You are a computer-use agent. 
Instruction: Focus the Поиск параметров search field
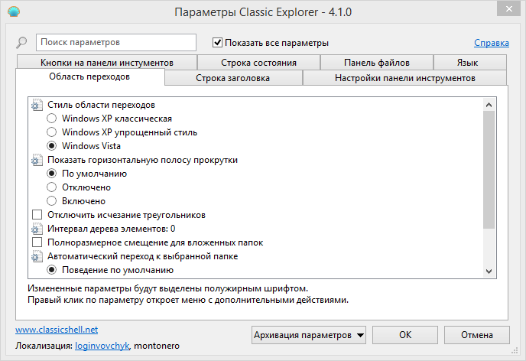click(x=115, y=43)
